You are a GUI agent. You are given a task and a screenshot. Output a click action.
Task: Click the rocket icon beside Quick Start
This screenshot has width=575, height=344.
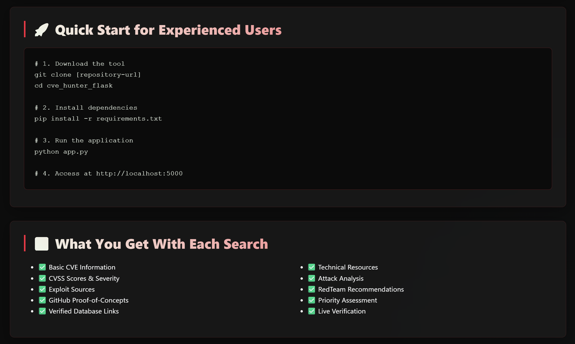click(x=41, y=30)
